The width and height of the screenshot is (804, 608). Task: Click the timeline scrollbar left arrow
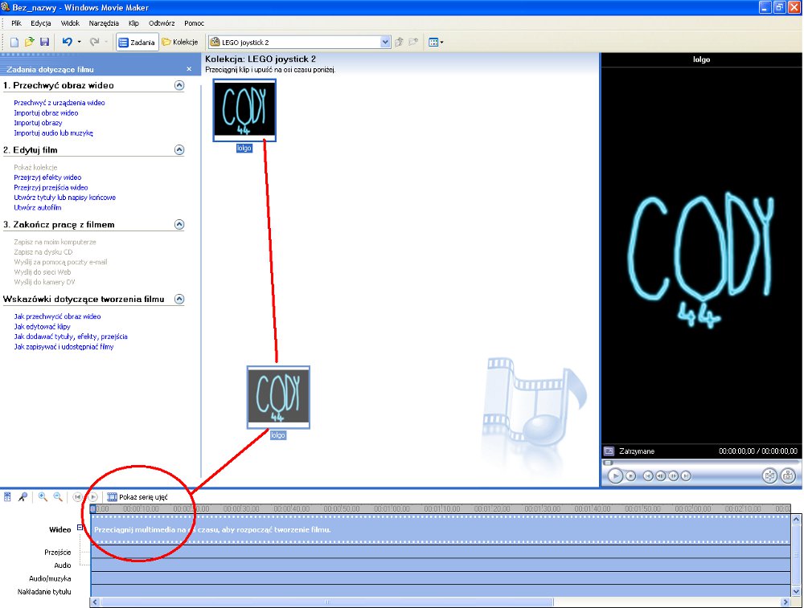pos(96,602)
